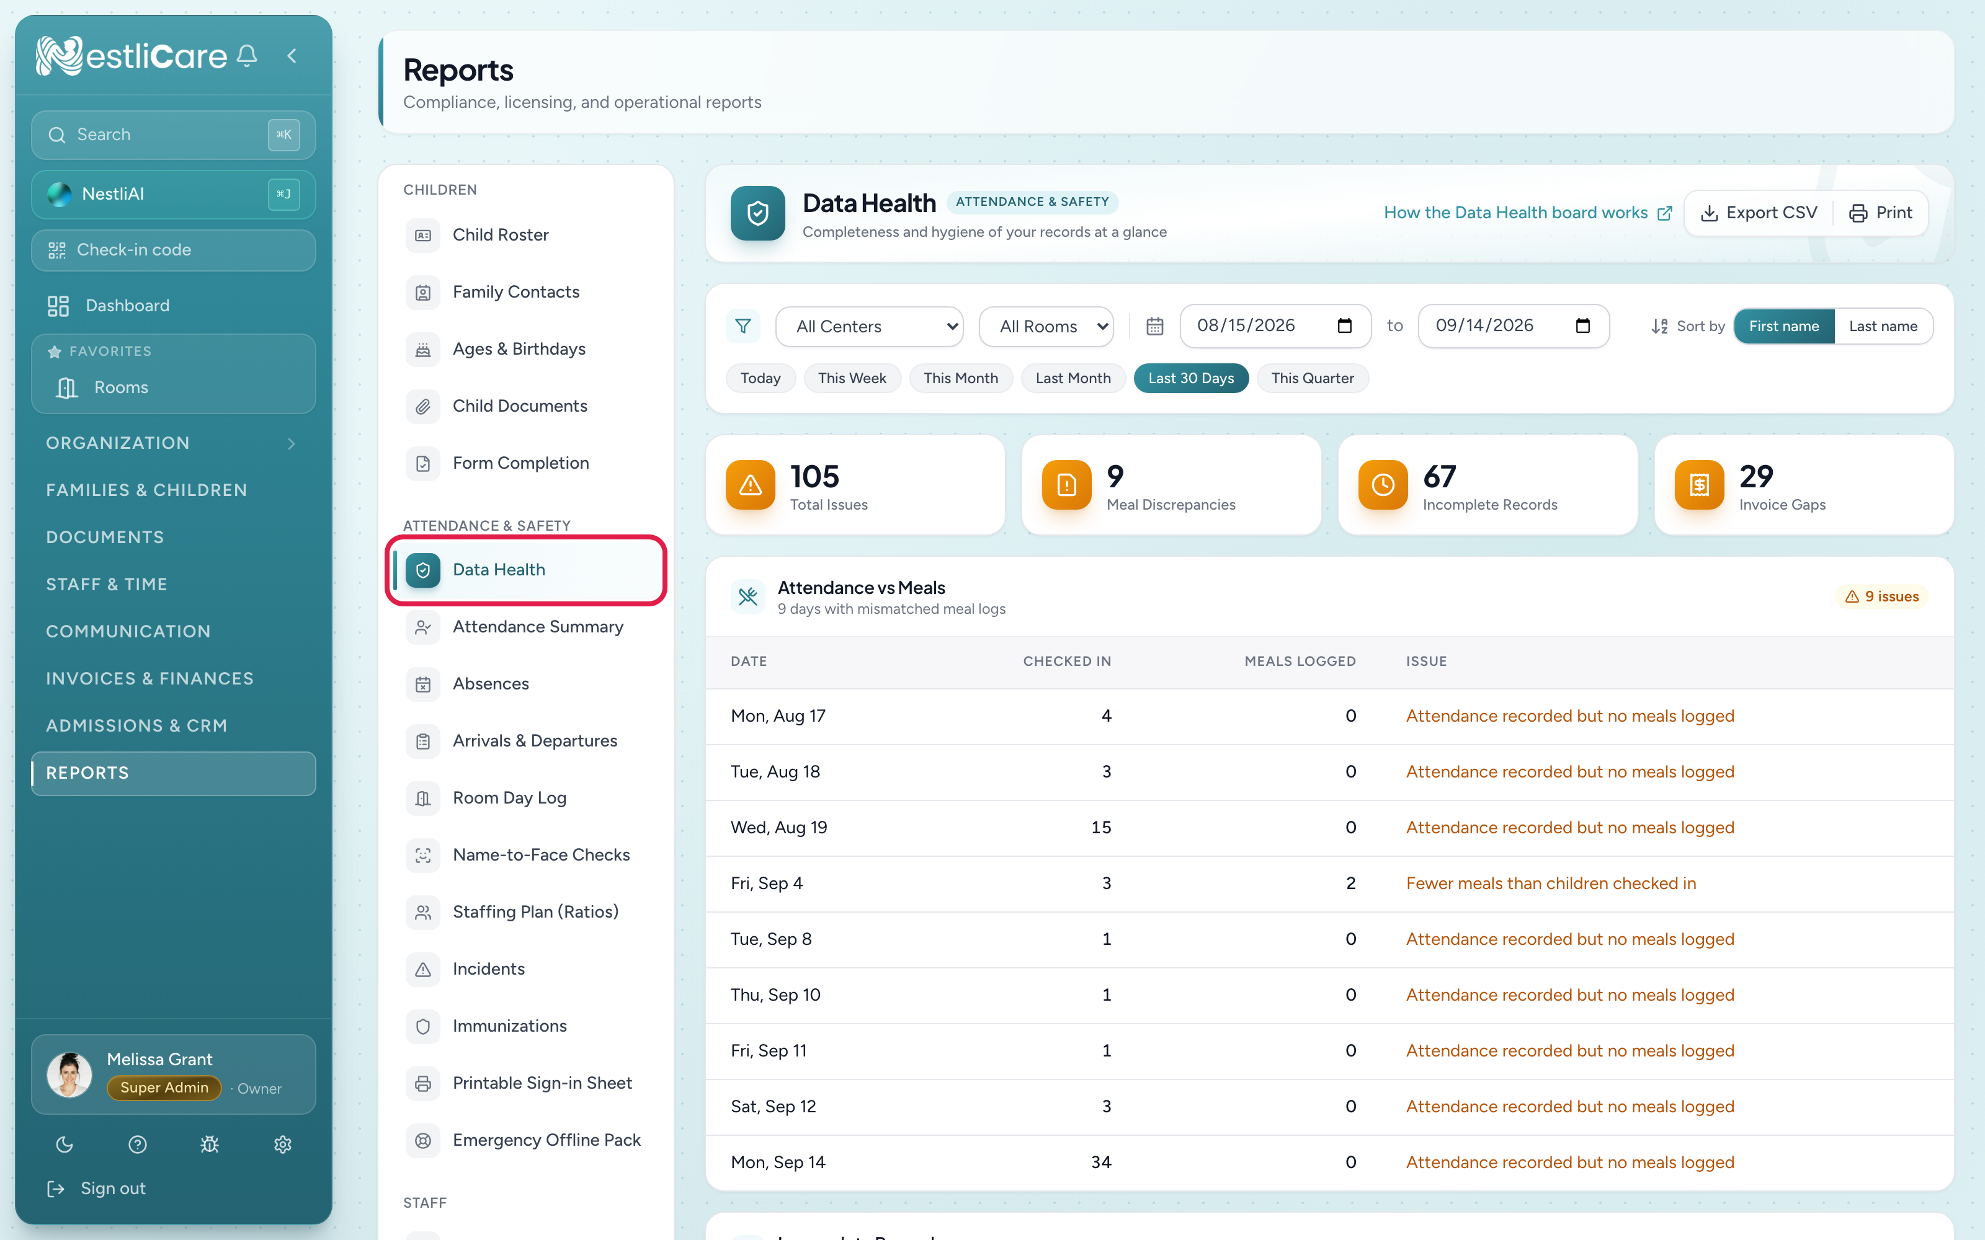Sort by First name

(x=1784, y=326)
